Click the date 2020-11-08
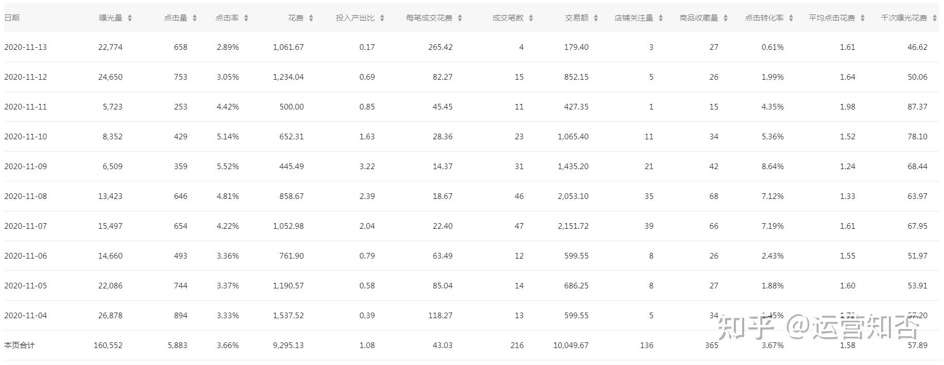This screenshot has height=365, width=944. click(25, 196)
